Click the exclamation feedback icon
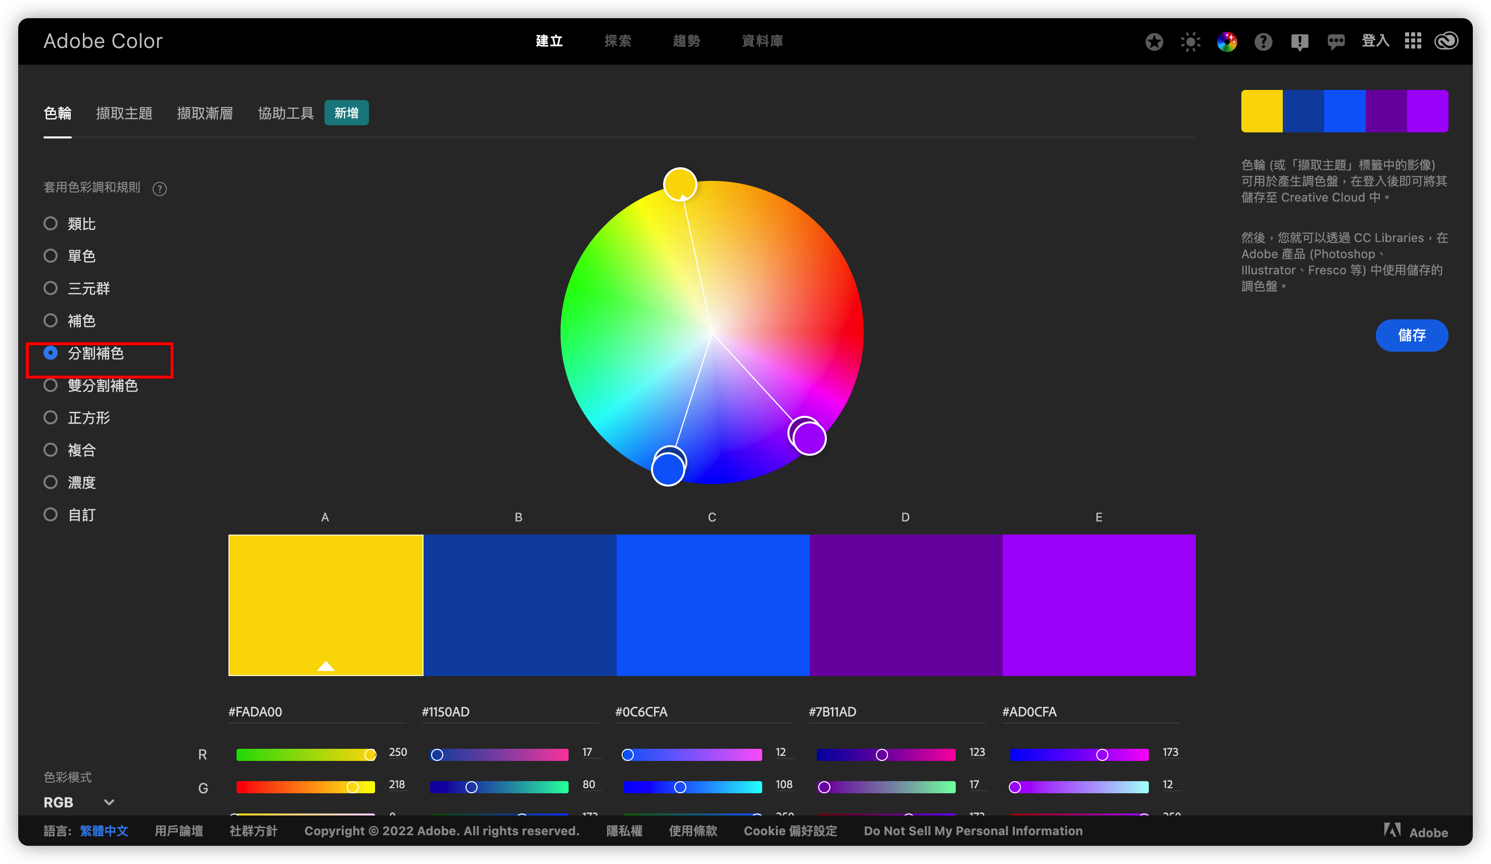This screenshot has width=1491, height=864. click(x=1299, y=42)
